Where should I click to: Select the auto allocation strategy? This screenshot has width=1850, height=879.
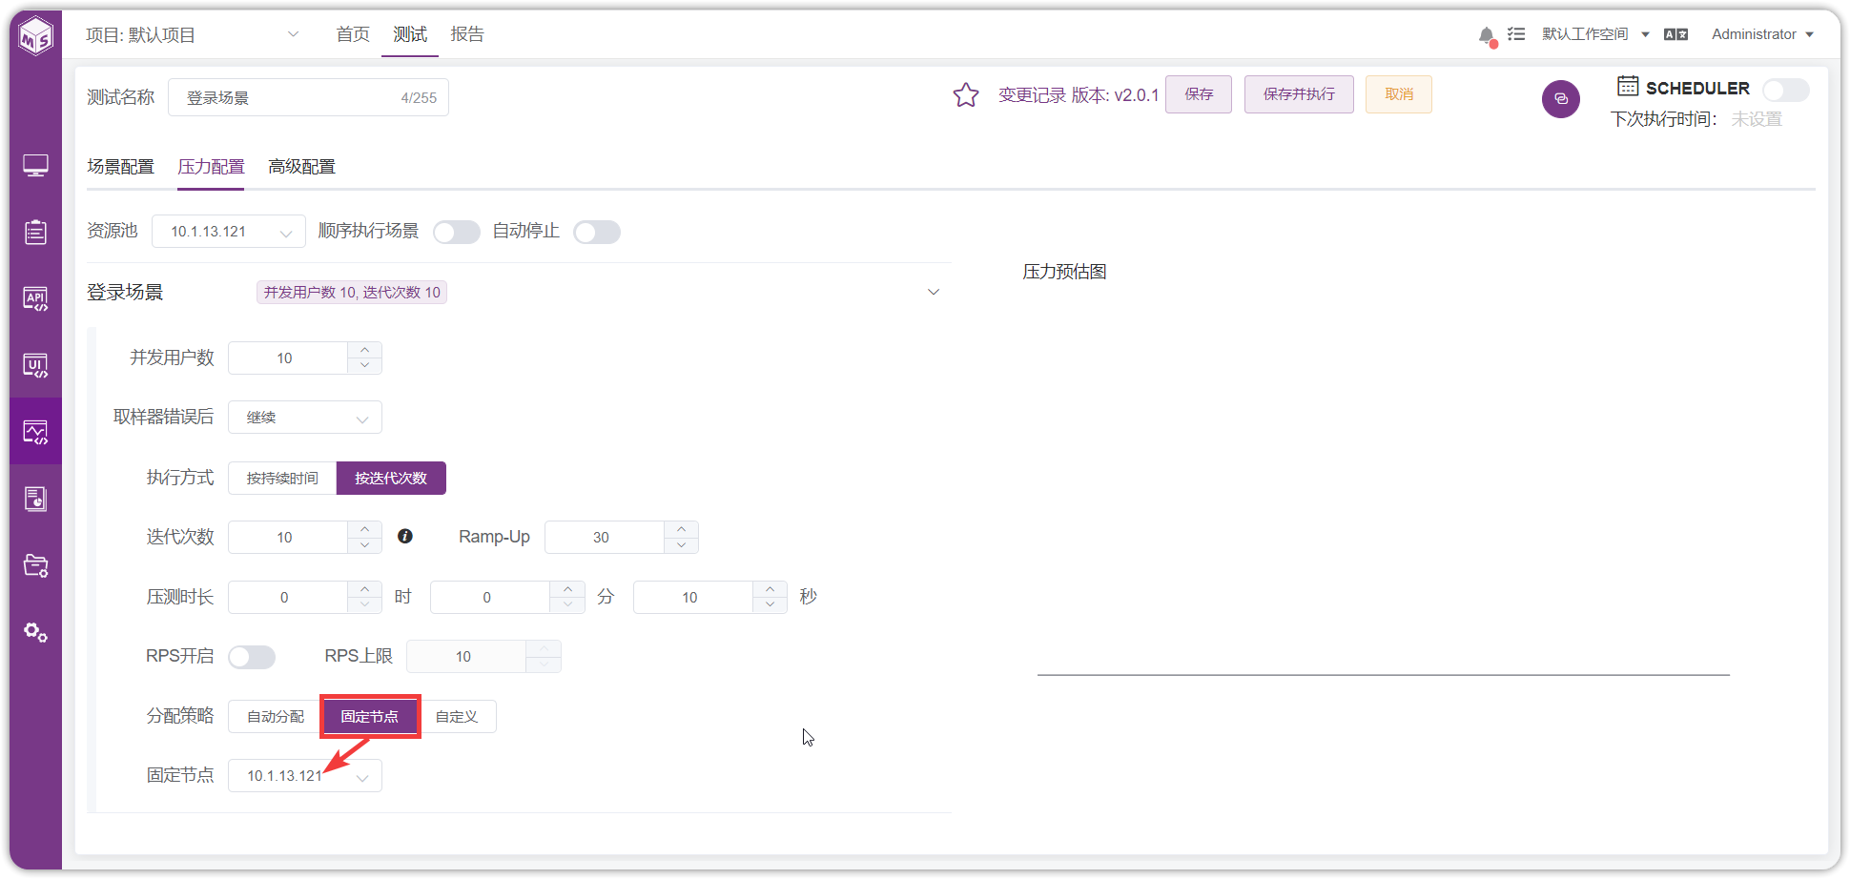(276, 716)
